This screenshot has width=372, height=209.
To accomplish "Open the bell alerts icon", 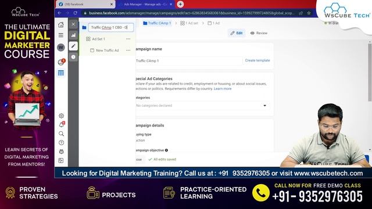I will coord(62,124).
